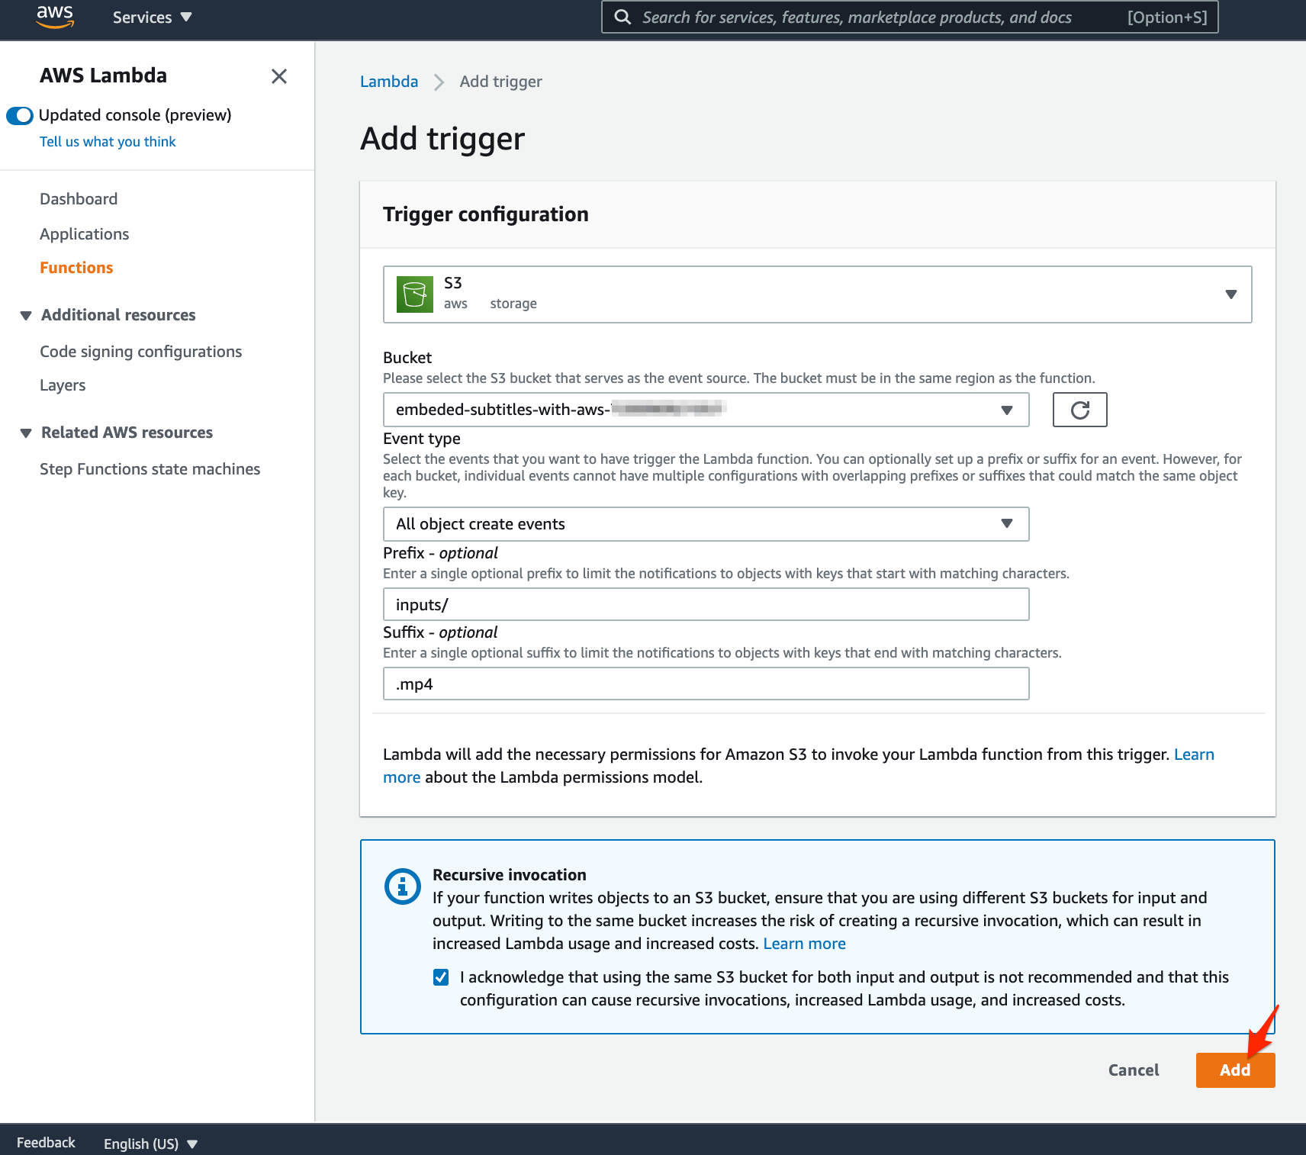Open Functions in the sidebar
The image size is (1306, 1155).
[x=76, y=268]
